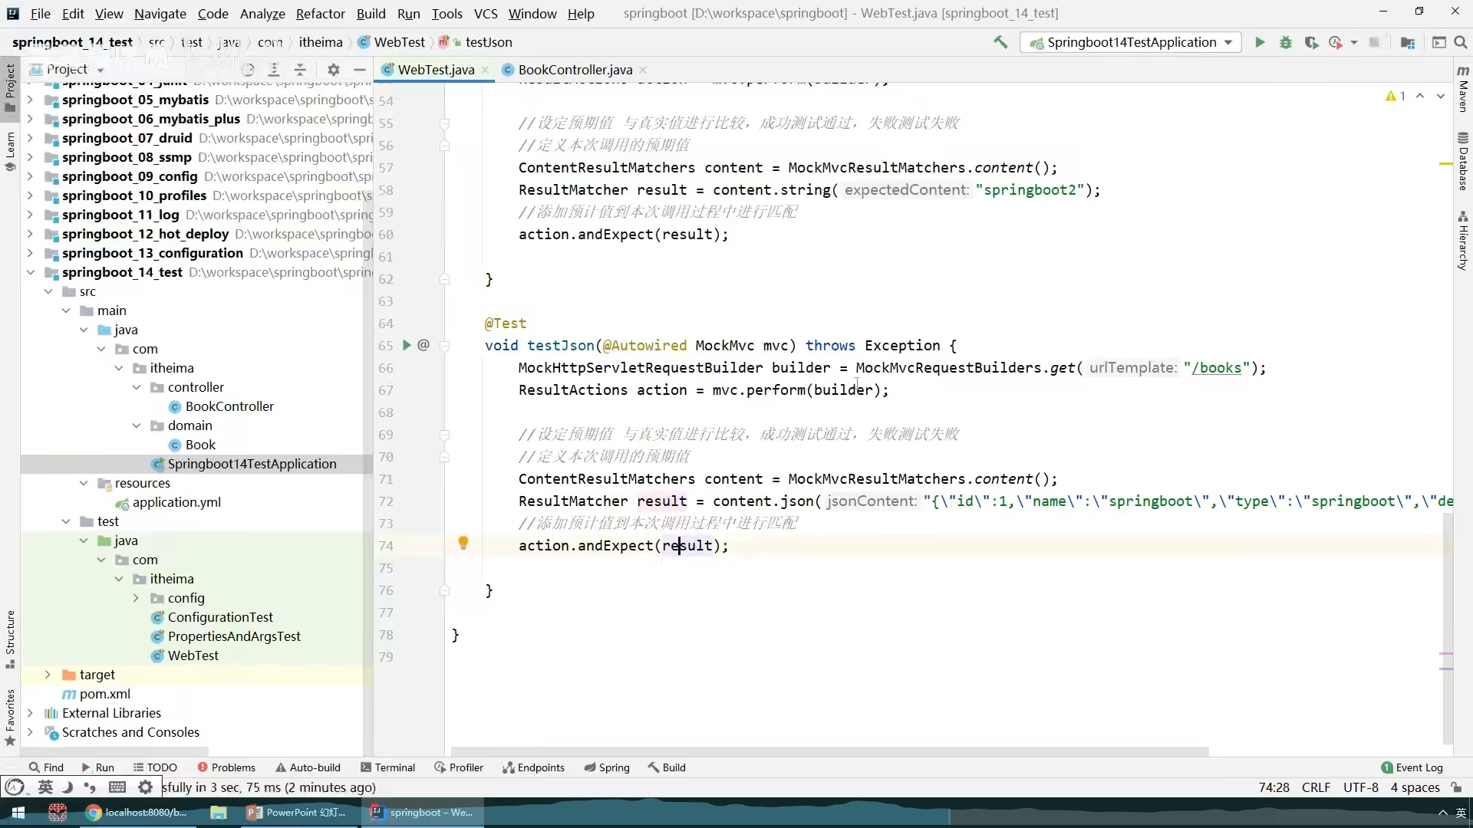Click the editor horizontal scrollbar
Image resolution: width=1473 pixels, height=828 pixels.
point(829,752)
